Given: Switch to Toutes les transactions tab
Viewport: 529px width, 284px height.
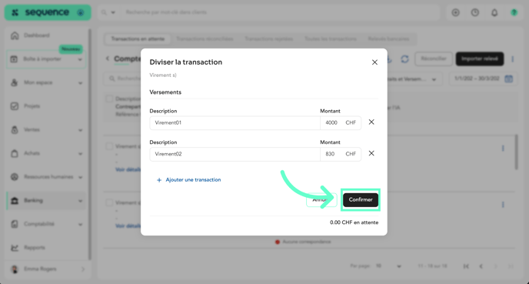Looking at the screenshot, I should pos(331,38).
